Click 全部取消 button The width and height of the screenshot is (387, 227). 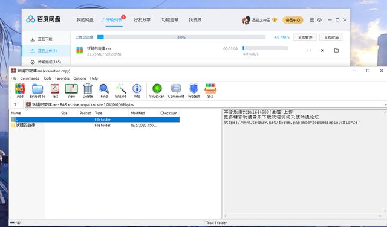click(331, 37)
